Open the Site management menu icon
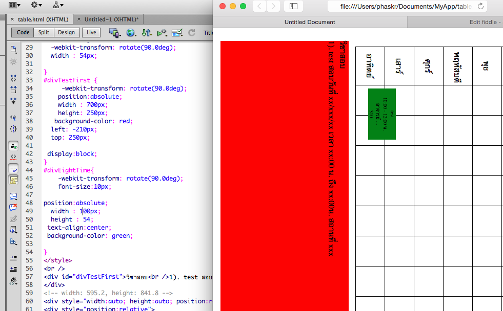The image size is (503, 311). [58, 5]
